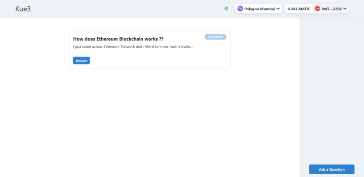Open the 0xf3...2266 account dropdown
Image resolution: width=364 pixels, height=177 pixels.
(x=331, y=9)
